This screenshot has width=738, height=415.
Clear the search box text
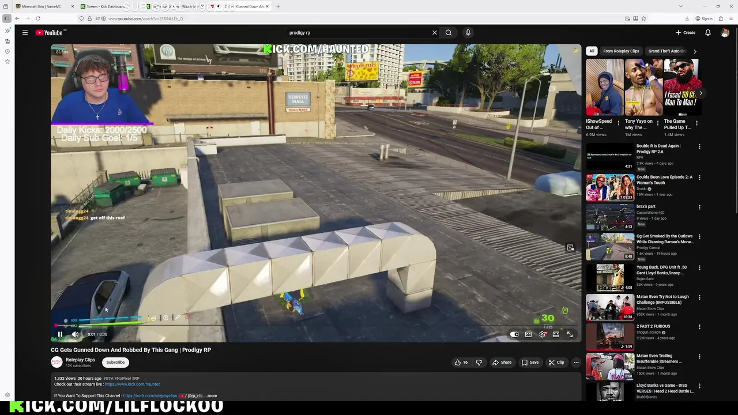[435, 33]
